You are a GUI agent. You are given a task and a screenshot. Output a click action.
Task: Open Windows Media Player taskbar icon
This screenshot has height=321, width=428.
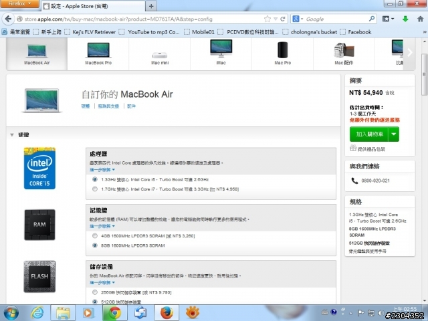point(88,313)
